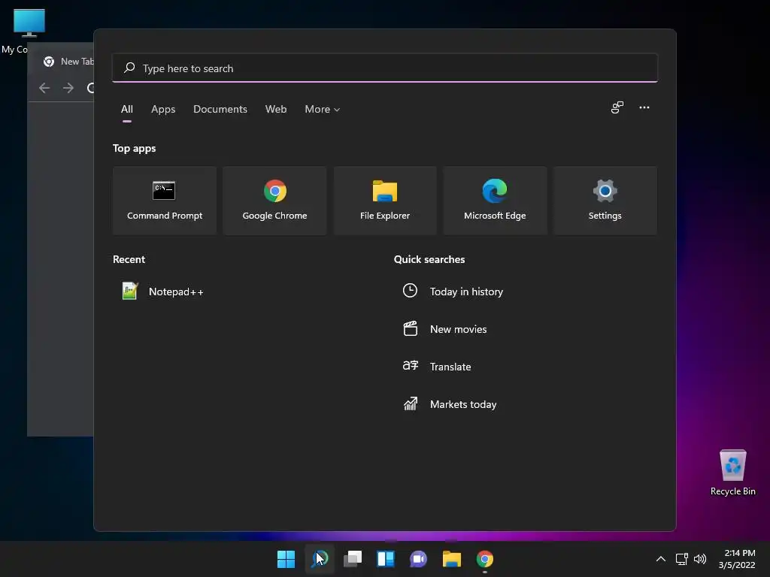Open Settings tile in Top apps
The height and width of the screenshot is (577, 770).
pos(605,200)
